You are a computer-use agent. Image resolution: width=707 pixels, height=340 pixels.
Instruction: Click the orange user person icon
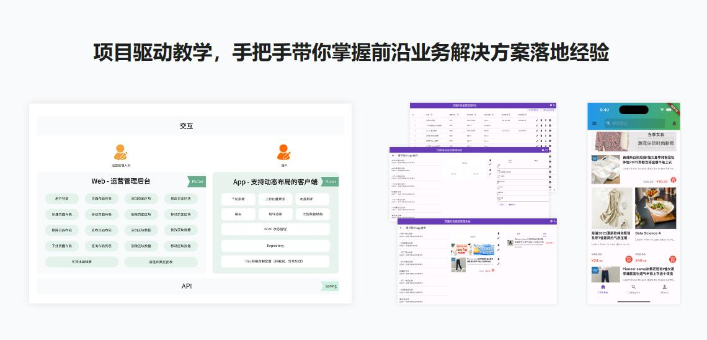click(284, 151)
